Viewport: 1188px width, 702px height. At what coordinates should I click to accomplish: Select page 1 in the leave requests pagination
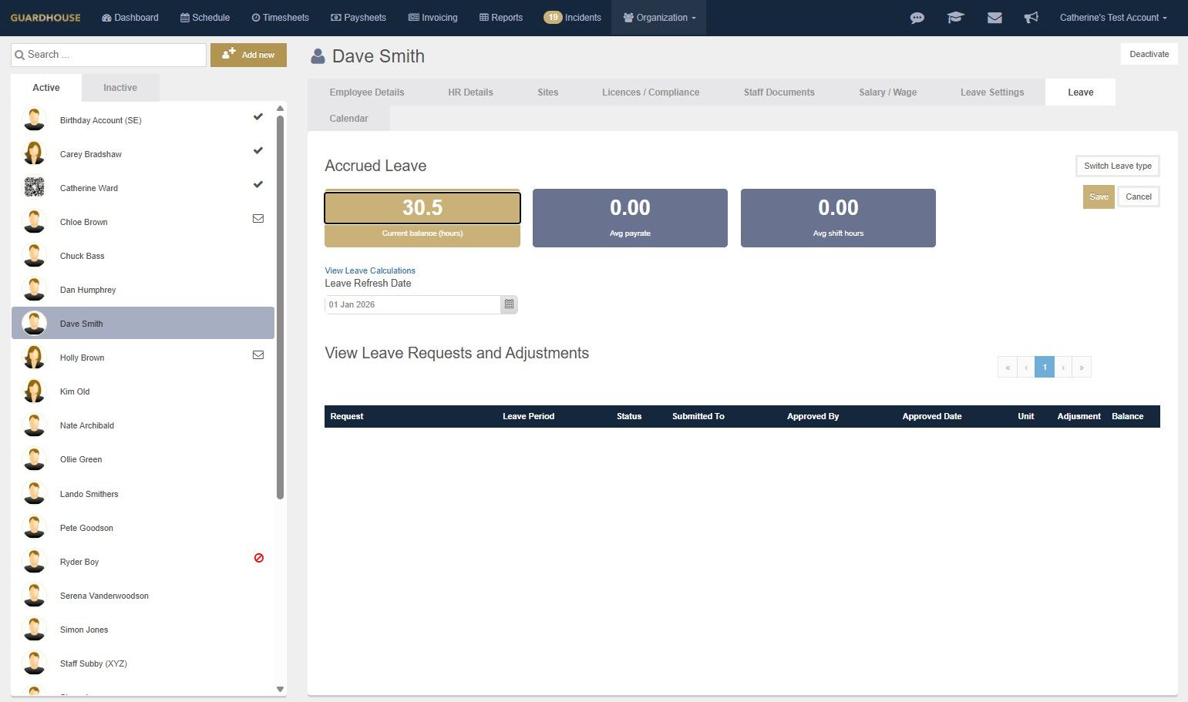coord(1045,367)
